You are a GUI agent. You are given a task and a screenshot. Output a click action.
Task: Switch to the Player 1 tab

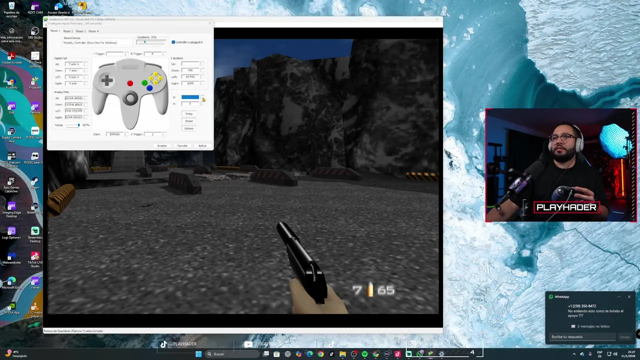[55, 31]
